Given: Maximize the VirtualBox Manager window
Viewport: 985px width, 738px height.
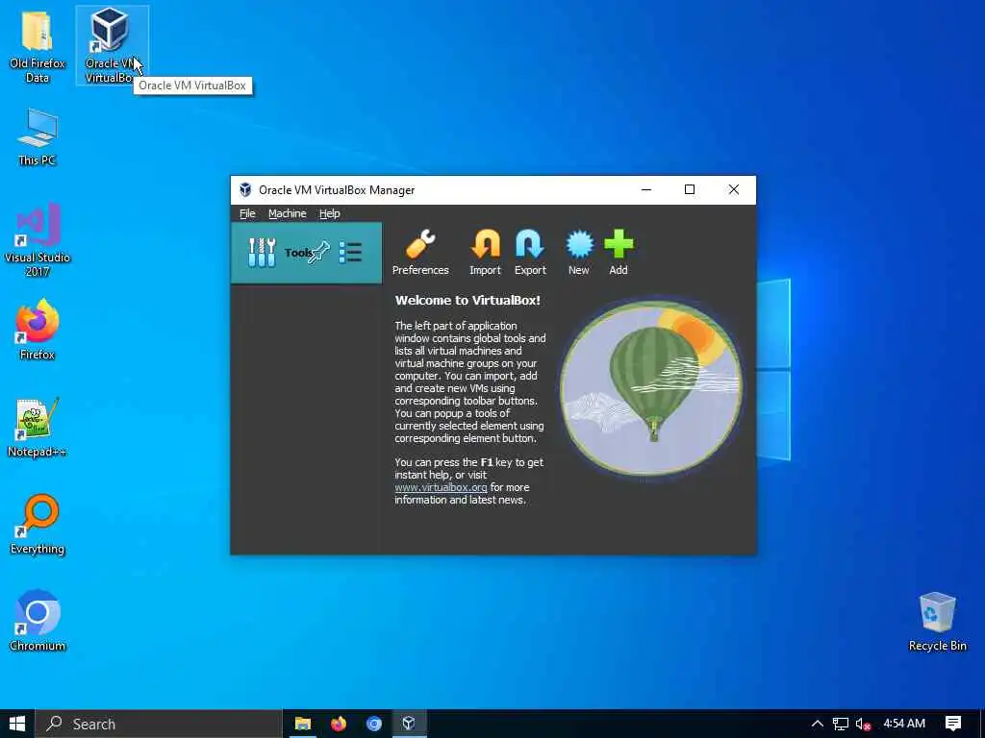Looking at the screenshot, I should [689, 189].
